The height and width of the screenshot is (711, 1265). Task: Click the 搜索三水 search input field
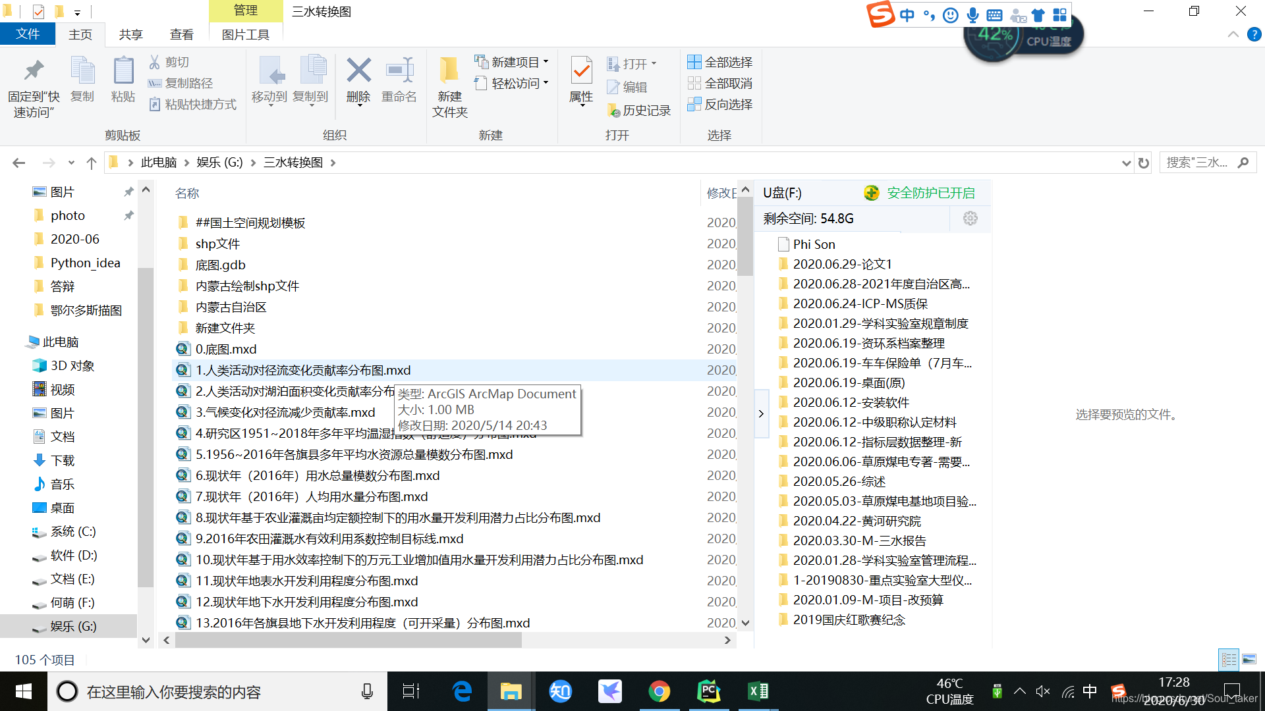1208,163
